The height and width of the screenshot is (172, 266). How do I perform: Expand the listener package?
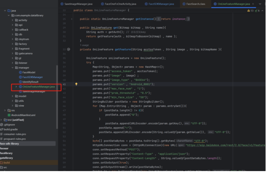click(12, 63)
